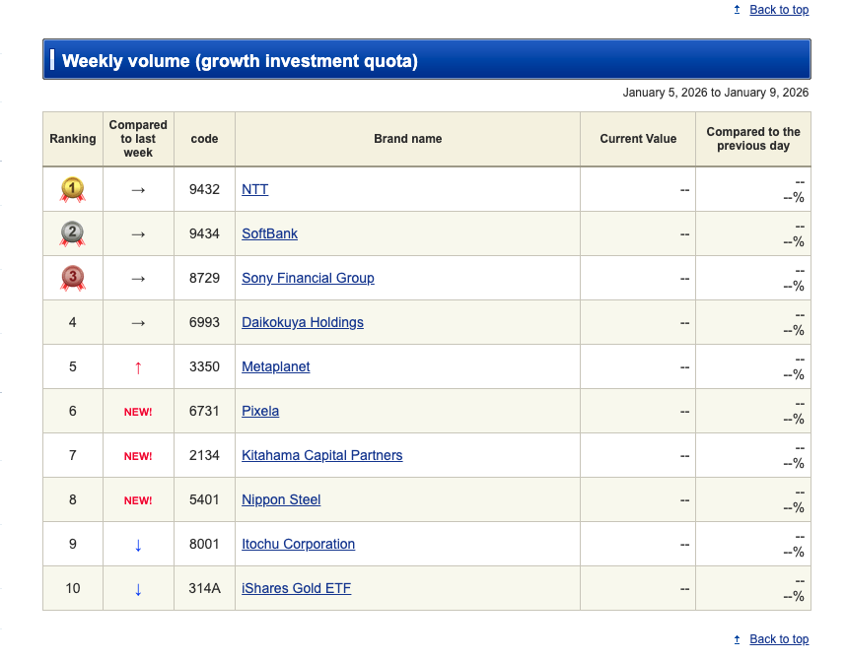Click the right arrow in the SoftBank row

pyautogui.click(x=138, y=234)
